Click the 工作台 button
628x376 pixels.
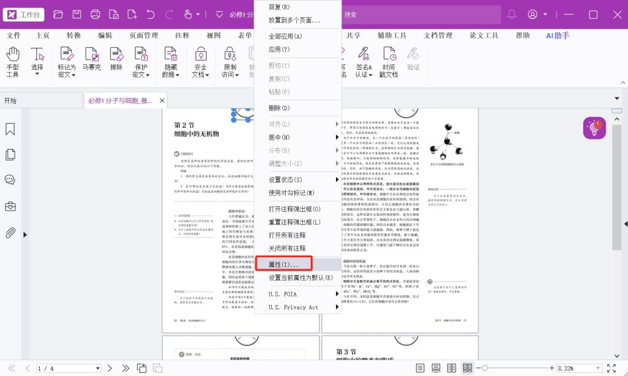25,14
